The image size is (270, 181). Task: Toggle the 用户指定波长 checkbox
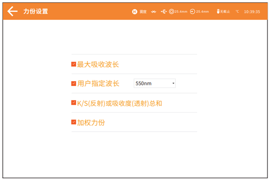click(73, 83)
